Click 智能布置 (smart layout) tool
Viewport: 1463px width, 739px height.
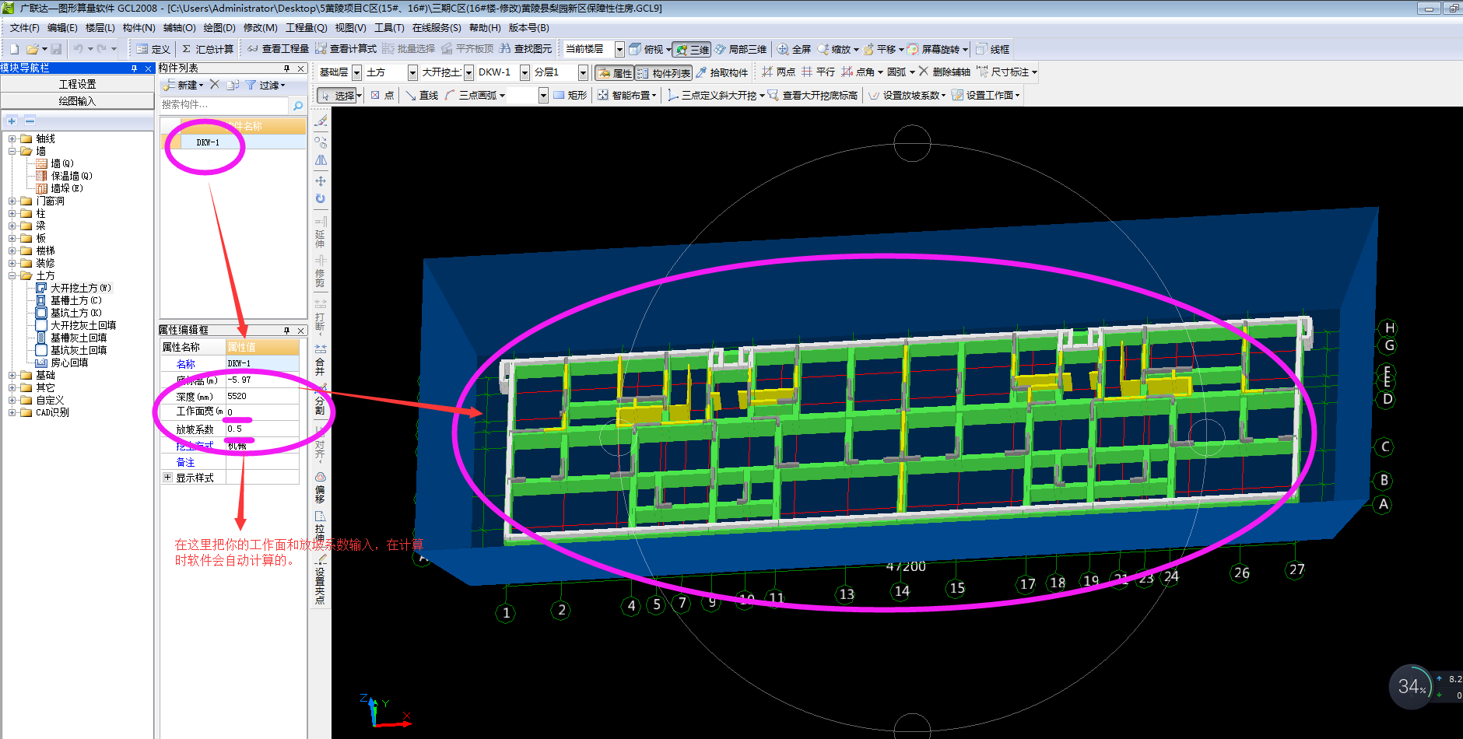(x=627, y=96)
